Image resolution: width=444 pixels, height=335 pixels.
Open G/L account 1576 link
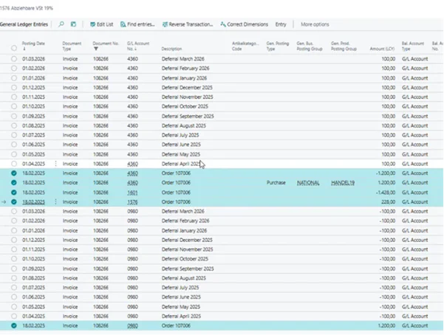tap(132, 202)
